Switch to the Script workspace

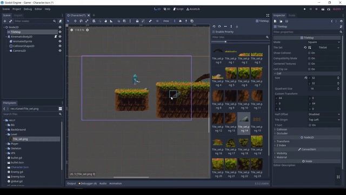178,9
